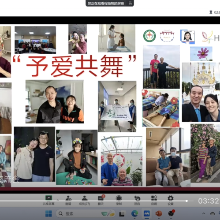Click the 03:32 video time display

point(209,201)
